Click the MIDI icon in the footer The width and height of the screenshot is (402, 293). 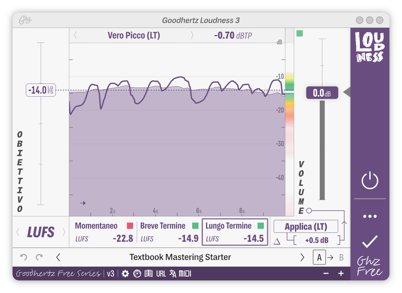[x=185, y=274]
